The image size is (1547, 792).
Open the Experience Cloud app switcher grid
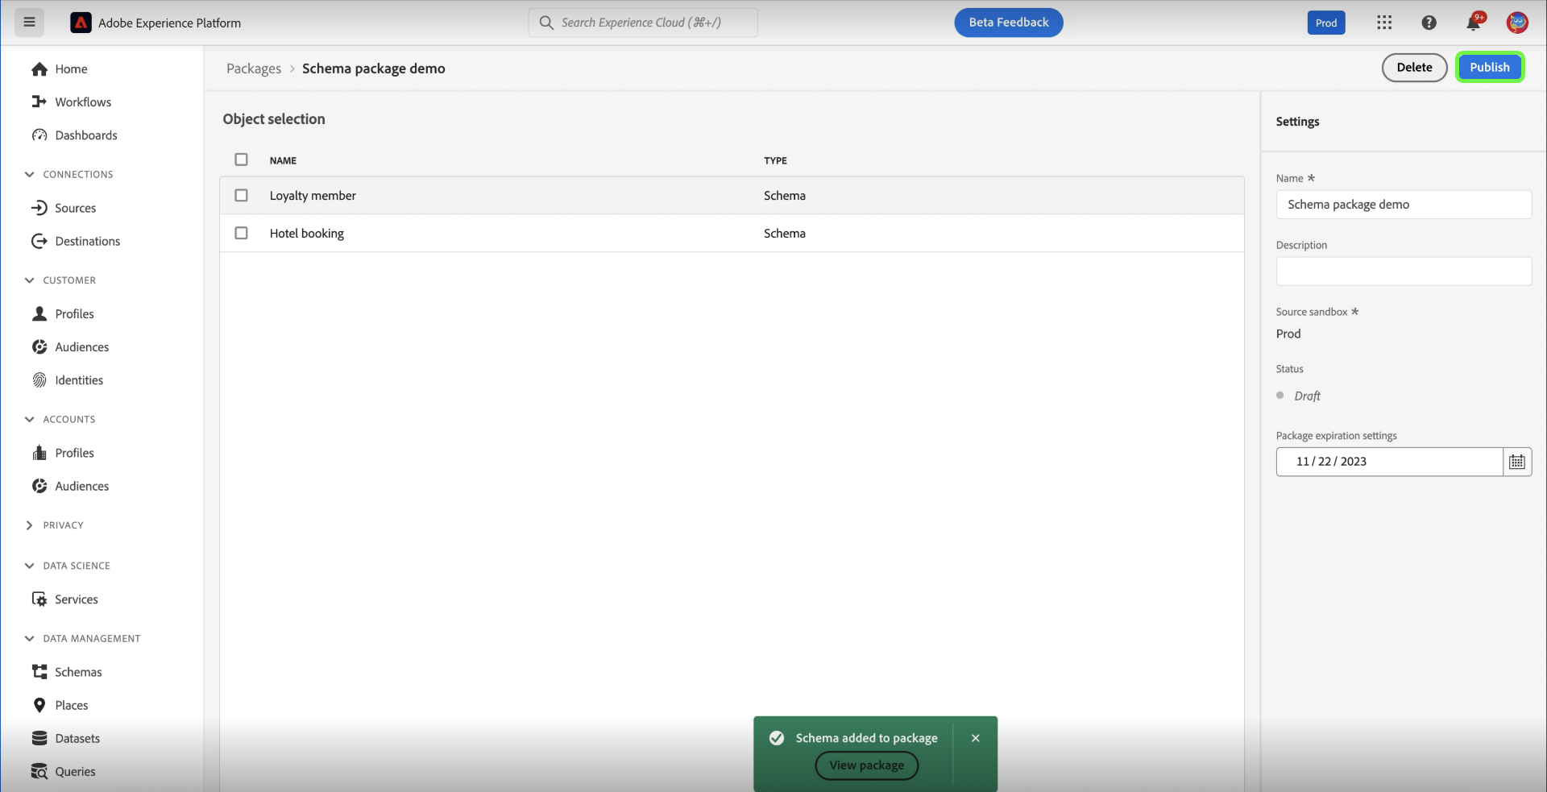click(1383, 22)
